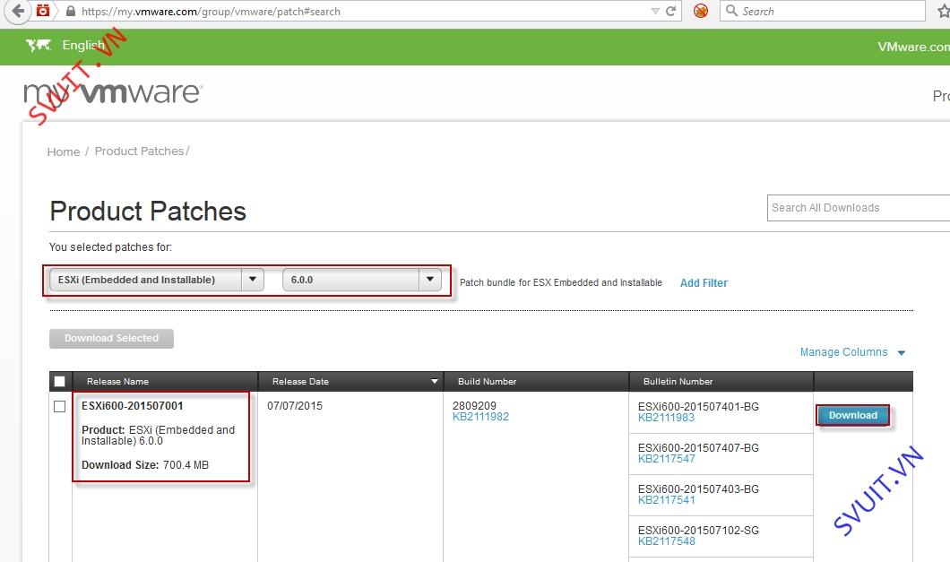Image resolution: width=950 pixels, height=562 pixels.
Task: Click the world map language icon
Action: tap(39, 45)
